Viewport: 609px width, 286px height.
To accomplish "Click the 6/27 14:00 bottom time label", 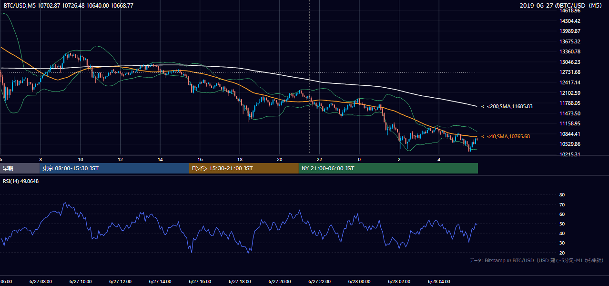I will 160,281.
